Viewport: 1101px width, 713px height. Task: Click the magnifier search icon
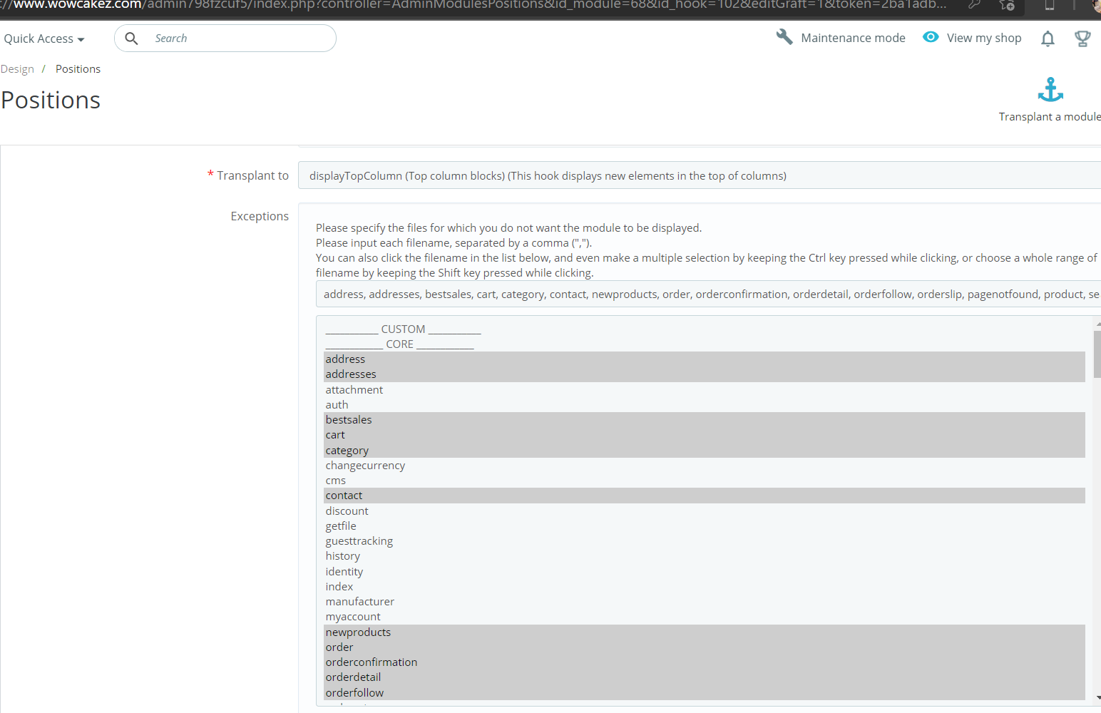coord(131,39)
